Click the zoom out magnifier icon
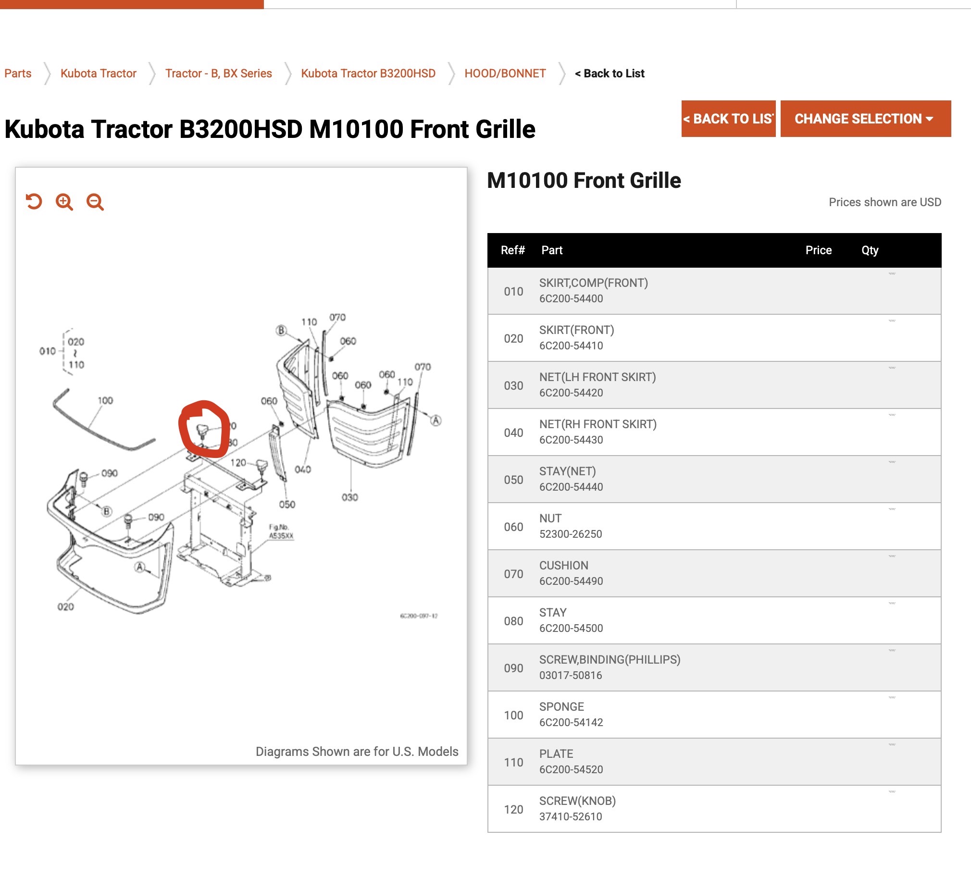Screen dimensions: 971x877 pyautogui.click(x=95, y=202)
